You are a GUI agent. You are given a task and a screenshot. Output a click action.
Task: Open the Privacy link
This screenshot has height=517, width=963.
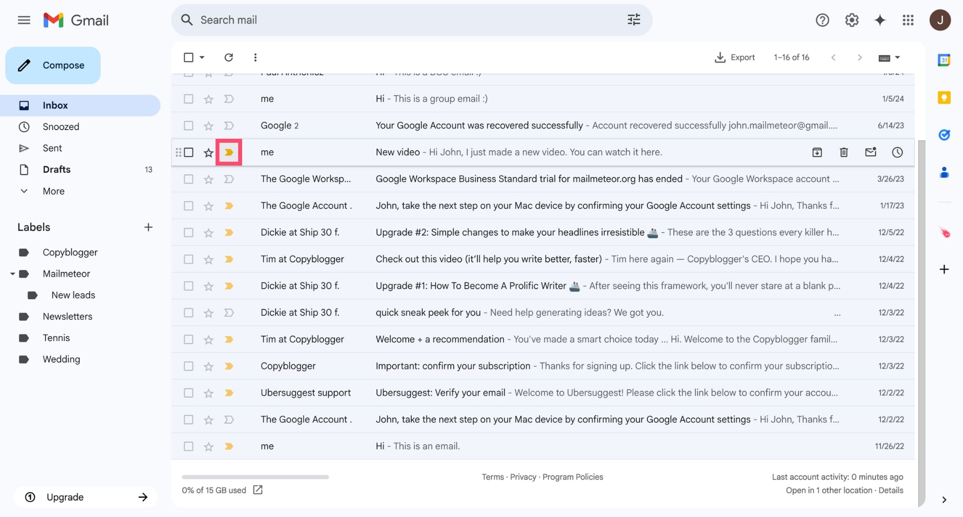coord(523,477)
